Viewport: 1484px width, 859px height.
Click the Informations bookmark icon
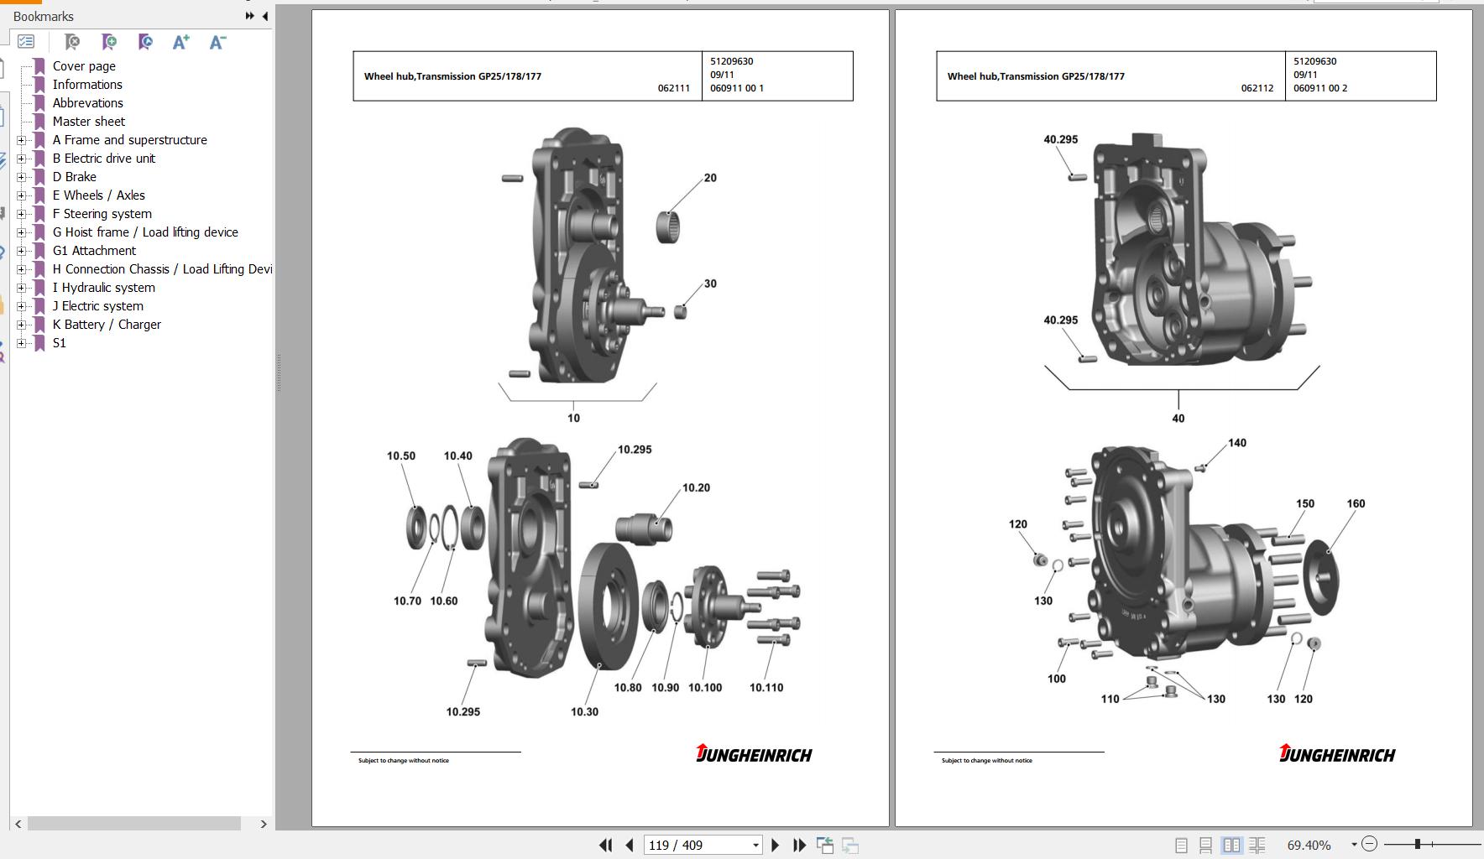coord(39,85)
